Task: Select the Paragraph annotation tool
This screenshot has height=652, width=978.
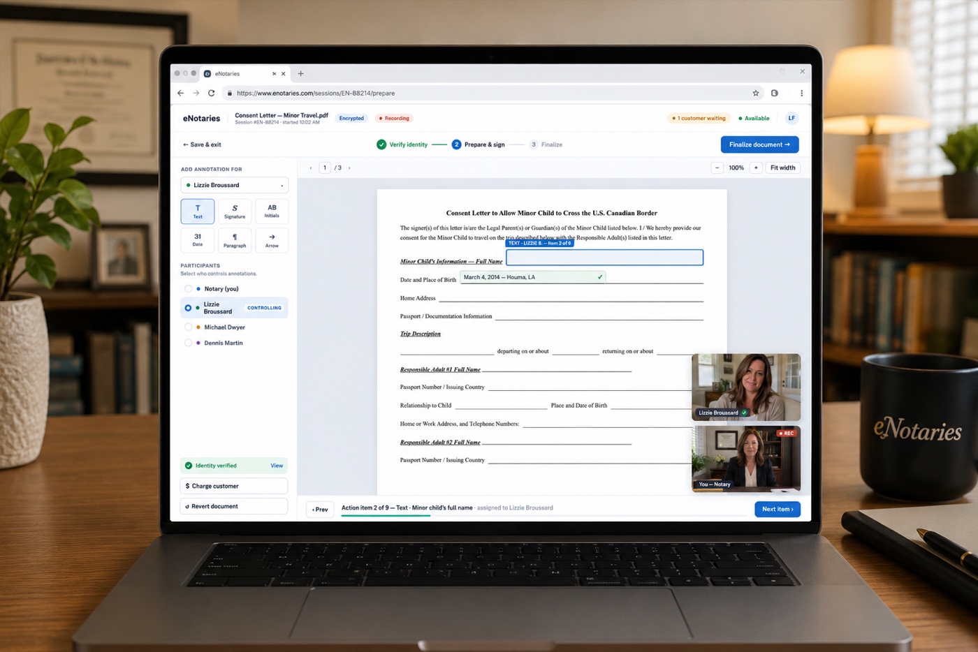Action: (235, 240)
